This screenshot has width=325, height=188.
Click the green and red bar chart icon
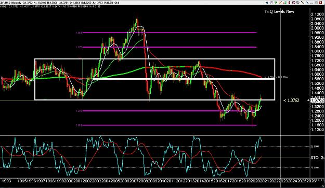285,3
